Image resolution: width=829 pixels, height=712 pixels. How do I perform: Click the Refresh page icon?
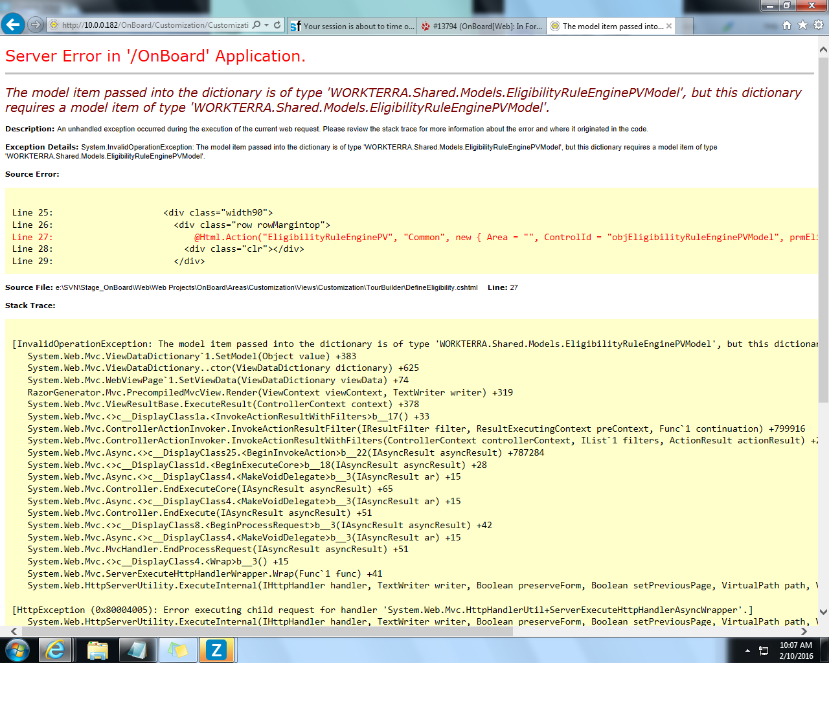coord(277,25)
